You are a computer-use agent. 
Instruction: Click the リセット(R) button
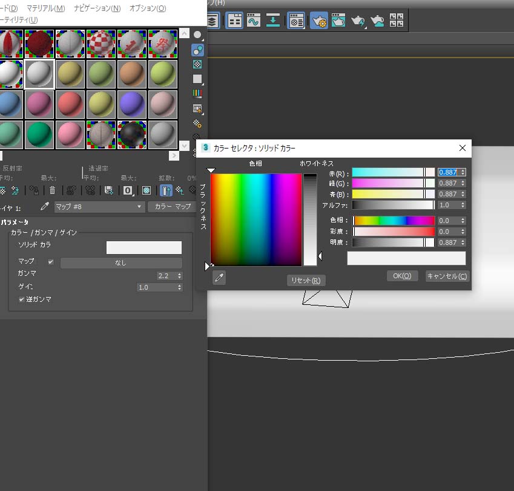pos(306,280)
